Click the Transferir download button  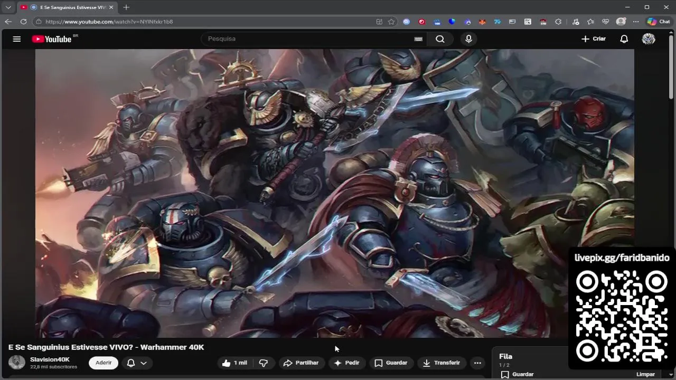(x=442, y=363)
